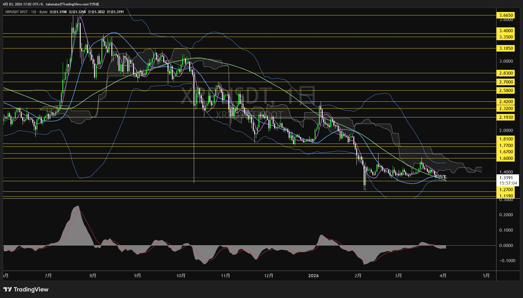Click the 10月 label on time axis
Screen dimensions: 523x298
181,275
